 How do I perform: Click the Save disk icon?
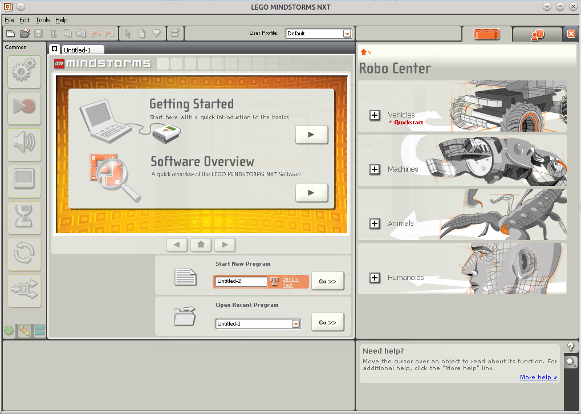click(38, 34)
